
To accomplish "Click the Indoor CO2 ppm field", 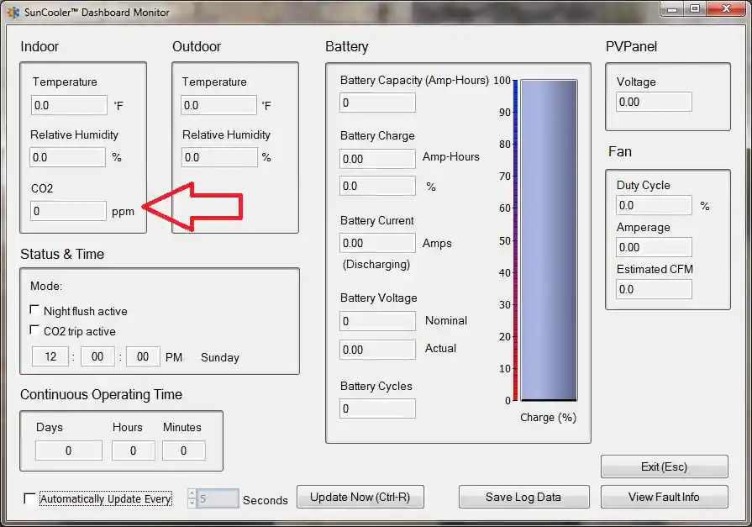I will 68,211.
